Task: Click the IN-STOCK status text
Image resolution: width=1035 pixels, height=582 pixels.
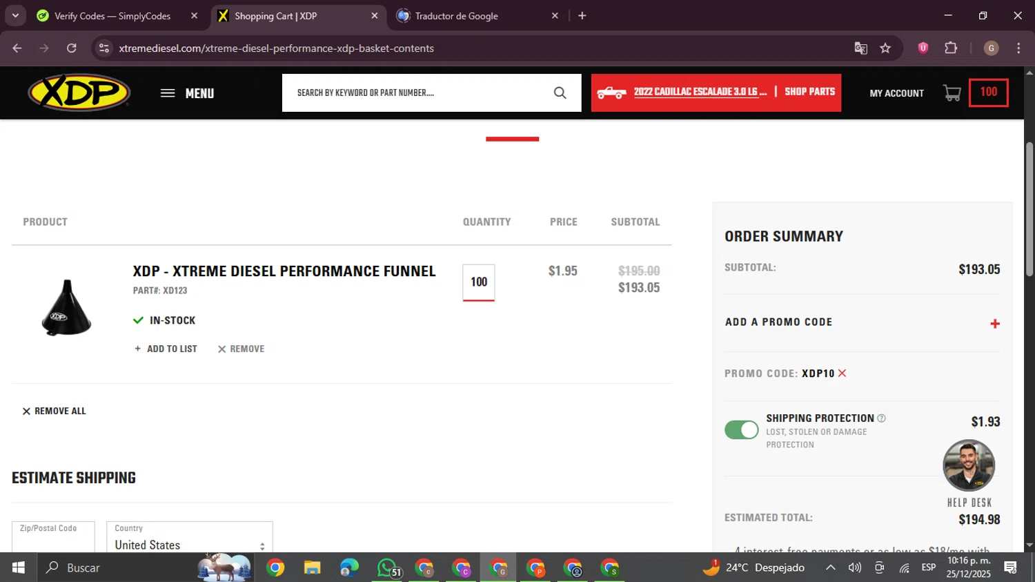Action: pyautogui.click(x=172, y=320)
